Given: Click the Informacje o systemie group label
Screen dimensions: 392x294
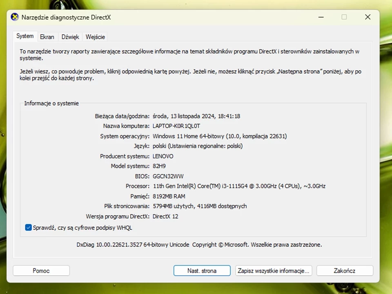Looking at the screenshot, I should [x=51, y=103].
